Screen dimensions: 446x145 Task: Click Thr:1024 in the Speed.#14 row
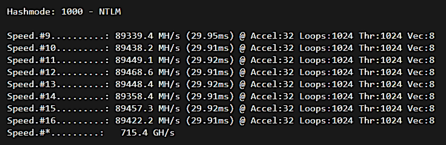click(381, 96)
